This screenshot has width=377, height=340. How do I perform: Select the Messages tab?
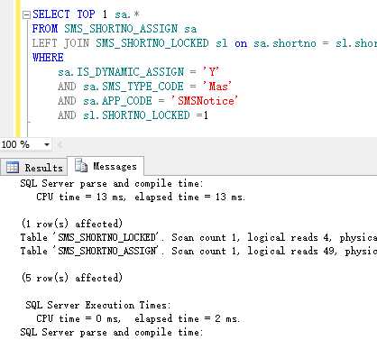click(x=106, y=166)
